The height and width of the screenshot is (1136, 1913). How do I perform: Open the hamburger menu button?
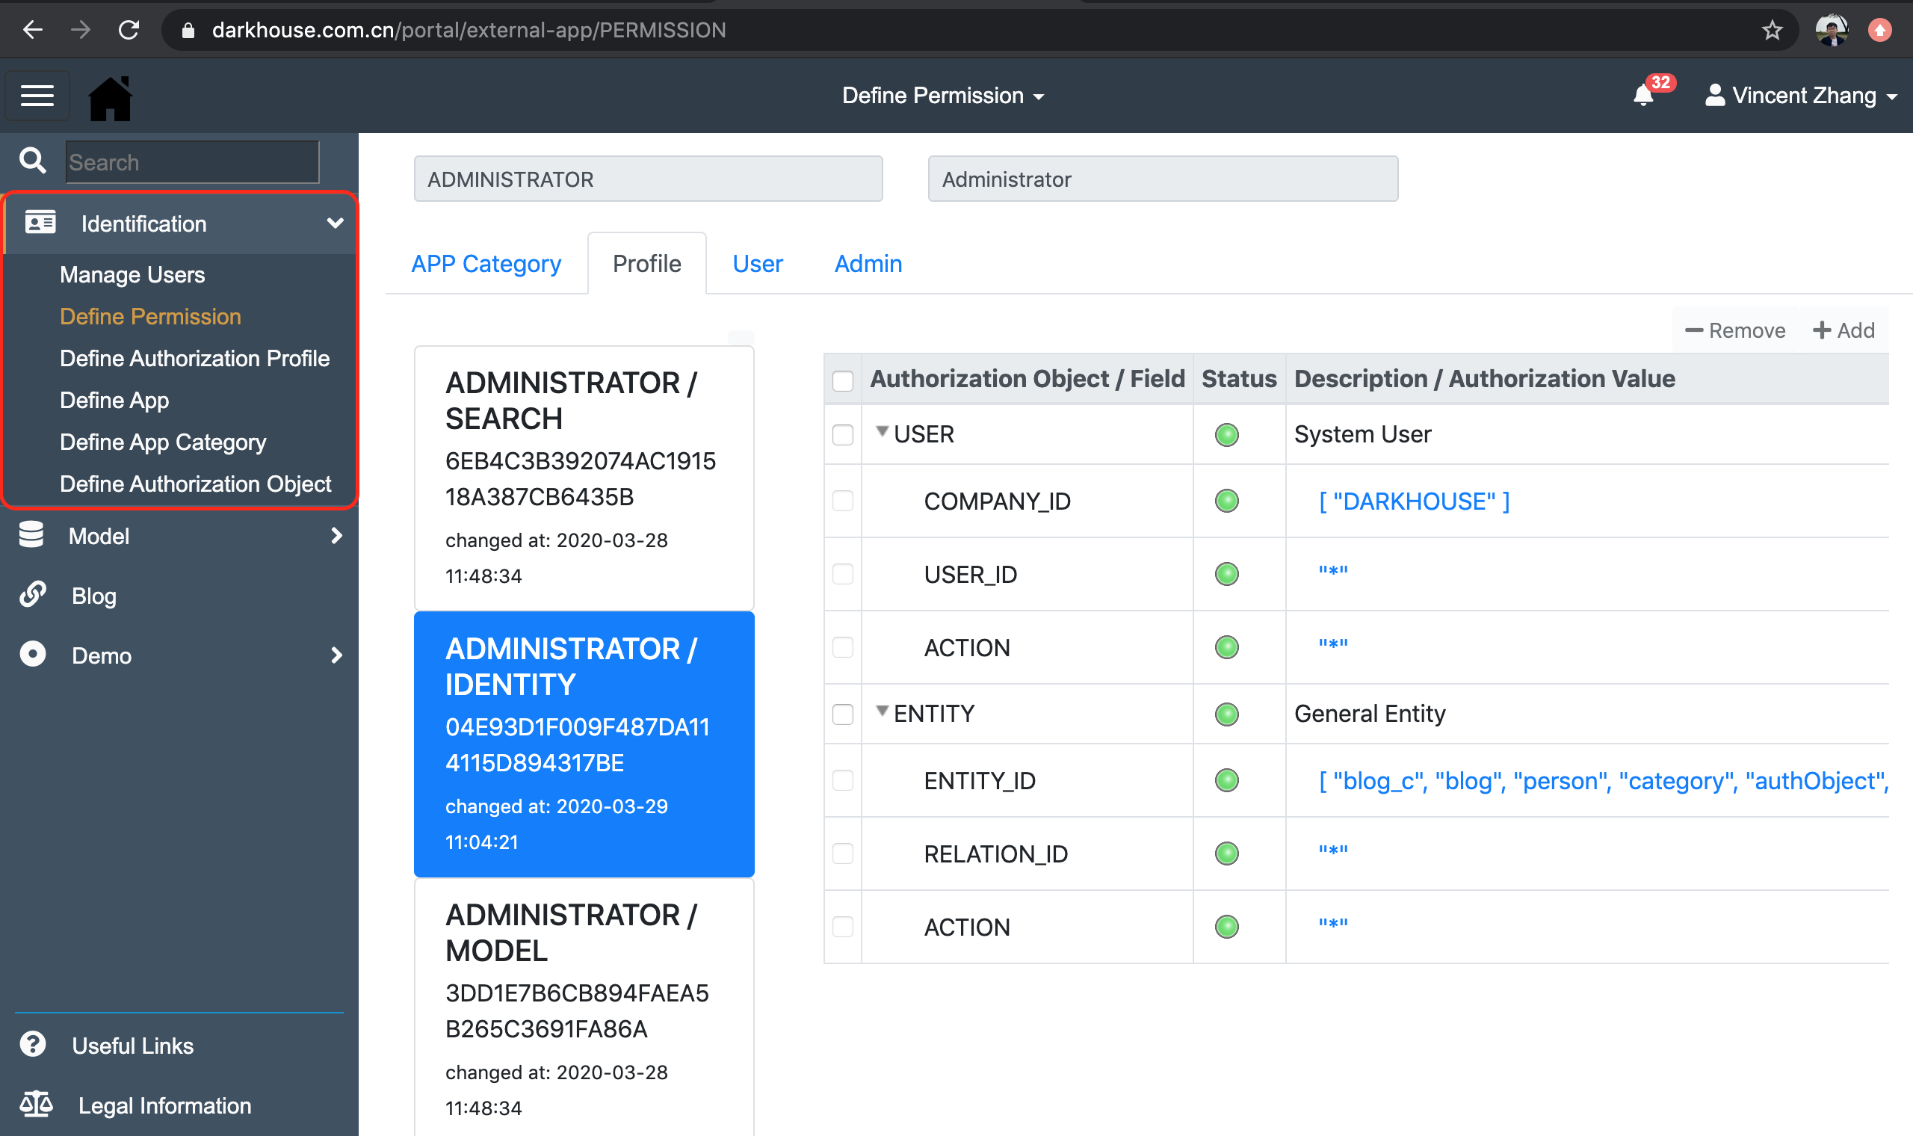point(37,96)
